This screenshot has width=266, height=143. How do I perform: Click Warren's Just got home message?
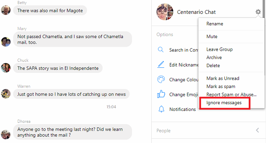click(71, 94)
